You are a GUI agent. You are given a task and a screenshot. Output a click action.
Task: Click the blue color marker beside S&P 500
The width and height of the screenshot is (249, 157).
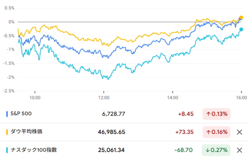7,114
